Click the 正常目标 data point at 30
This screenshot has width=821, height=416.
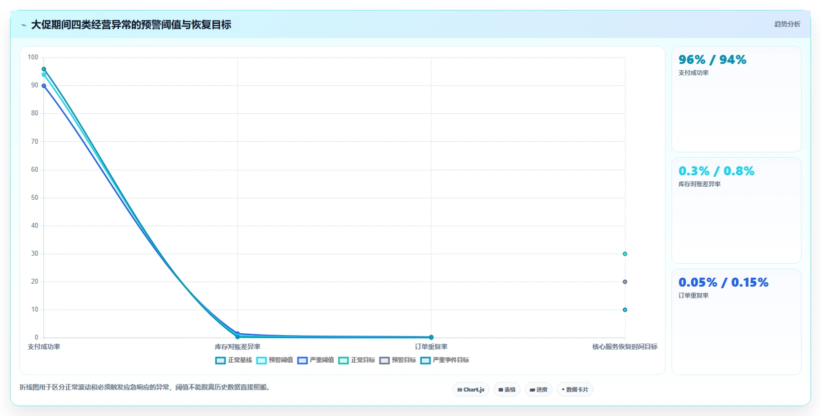pyautogui.click(x=625, y=254)
